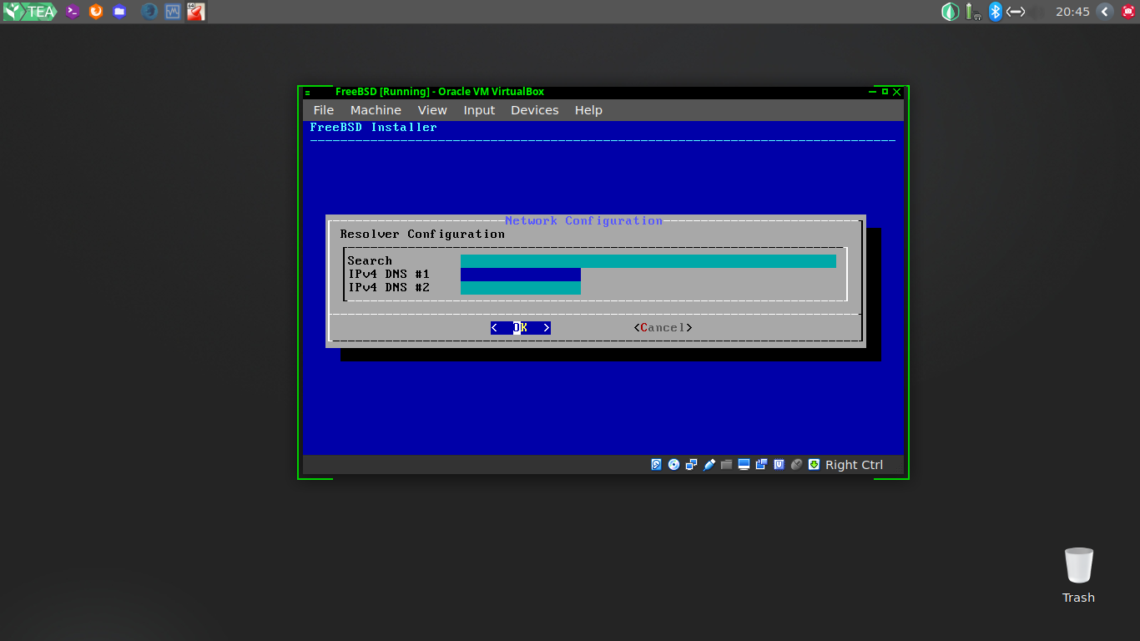The height and width of the screenshot is (641, 1140).
Task: Click the dark blue globe browser taskbar icon
Action: click(x=149, y=12)
